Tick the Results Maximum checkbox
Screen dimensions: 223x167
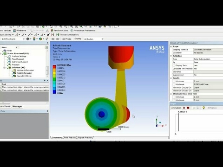pos(174,84)
